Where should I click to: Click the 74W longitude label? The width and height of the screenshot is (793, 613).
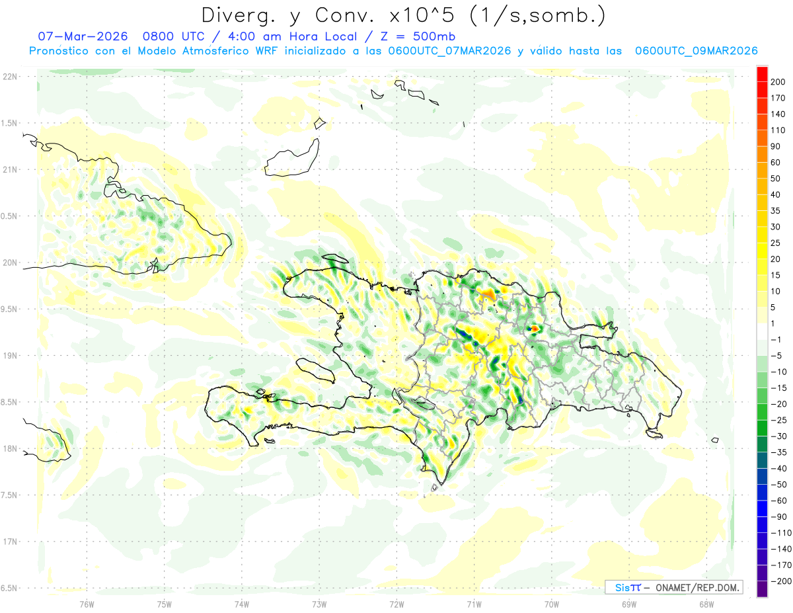(242, 604)
